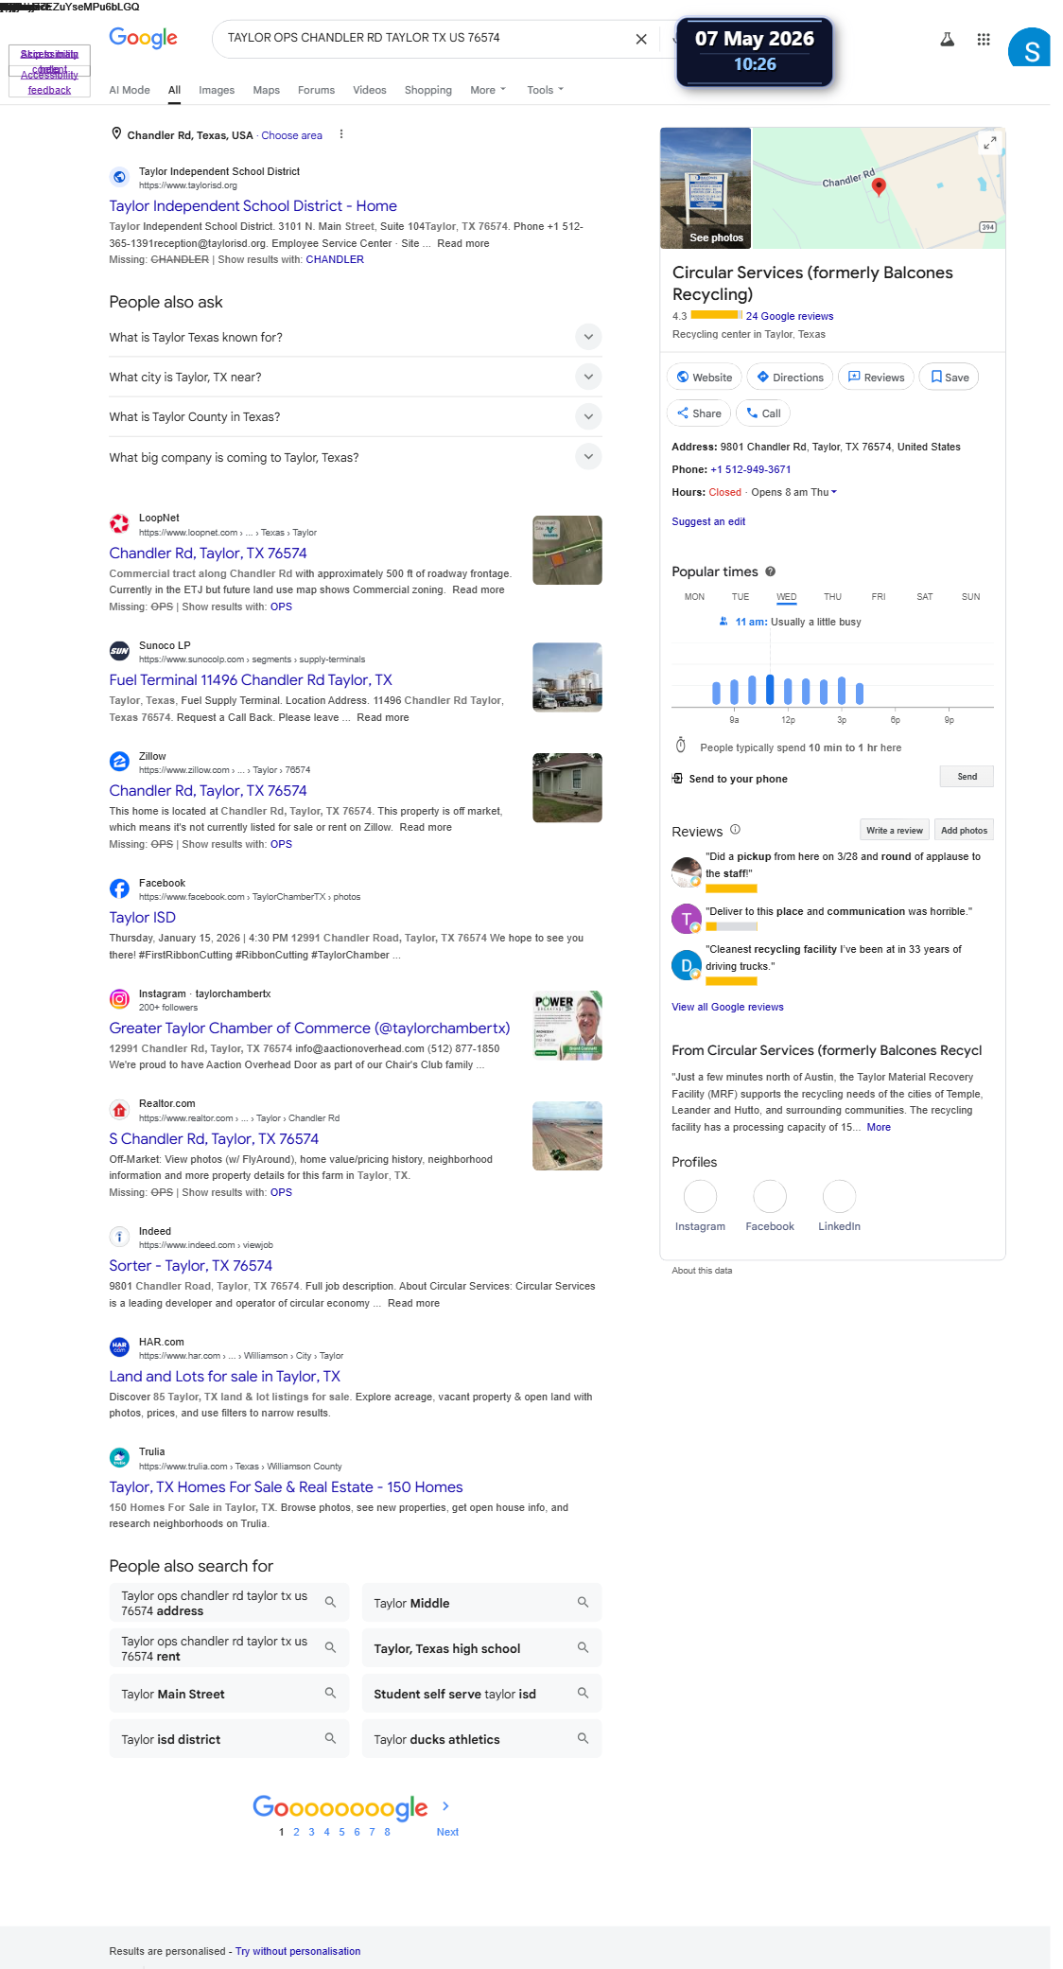
Task: Open the Tools dropdown
Action: [545, 90]
